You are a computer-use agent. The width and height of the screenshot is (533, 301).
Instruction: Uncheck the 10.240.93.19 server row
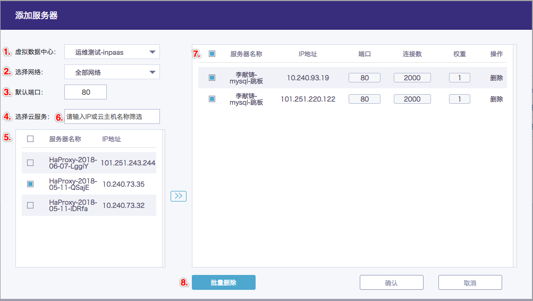point(212,78)
